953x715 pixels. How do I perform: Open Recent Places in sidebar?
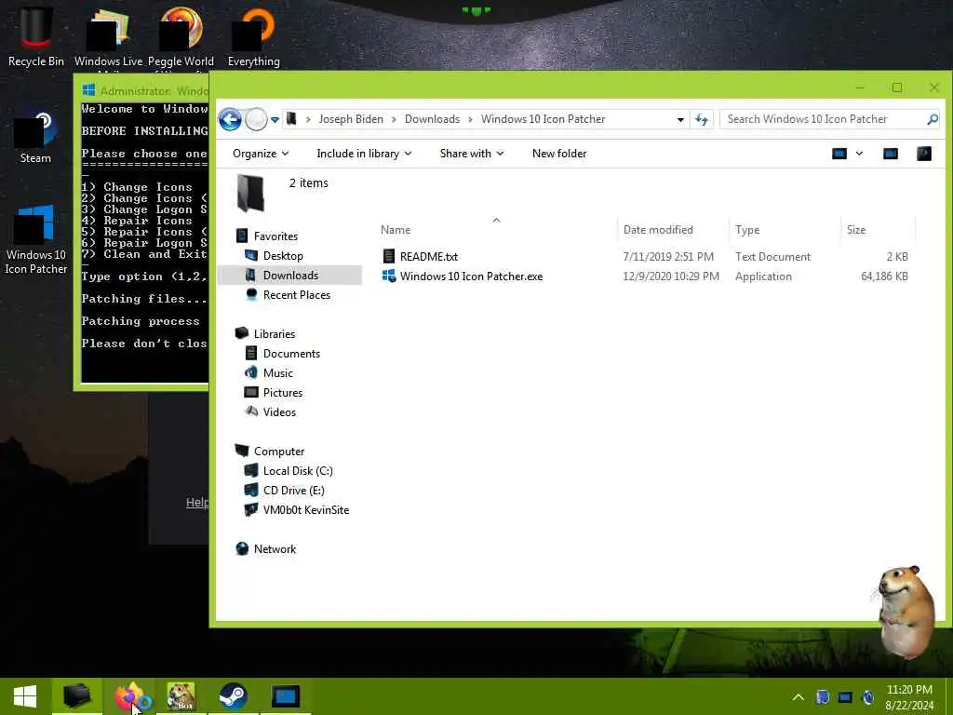(297, 295)
